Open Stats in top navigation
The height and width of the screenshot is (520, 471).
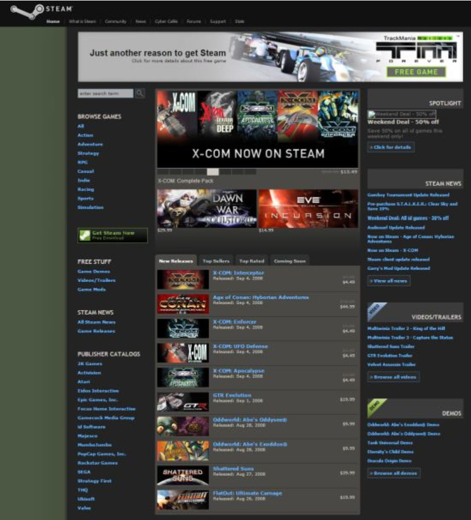coord(239,22)
